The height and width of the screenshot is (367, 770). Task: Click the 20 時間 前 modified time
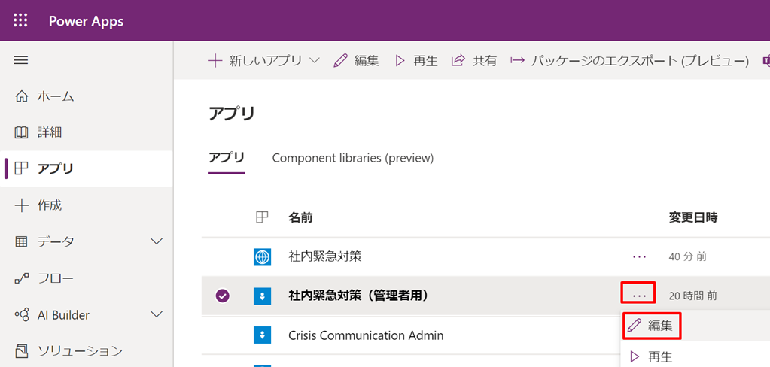[692, 296]
